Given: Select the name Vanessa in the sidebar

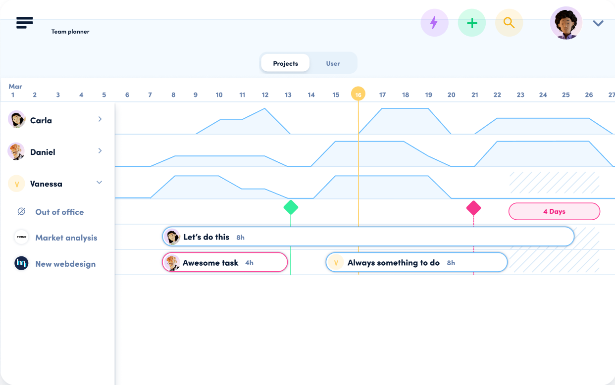Looking at the screenshot, I should [46, 184].
